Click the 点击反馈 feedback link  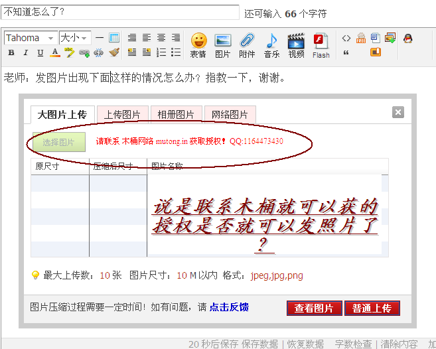(229, 307)
